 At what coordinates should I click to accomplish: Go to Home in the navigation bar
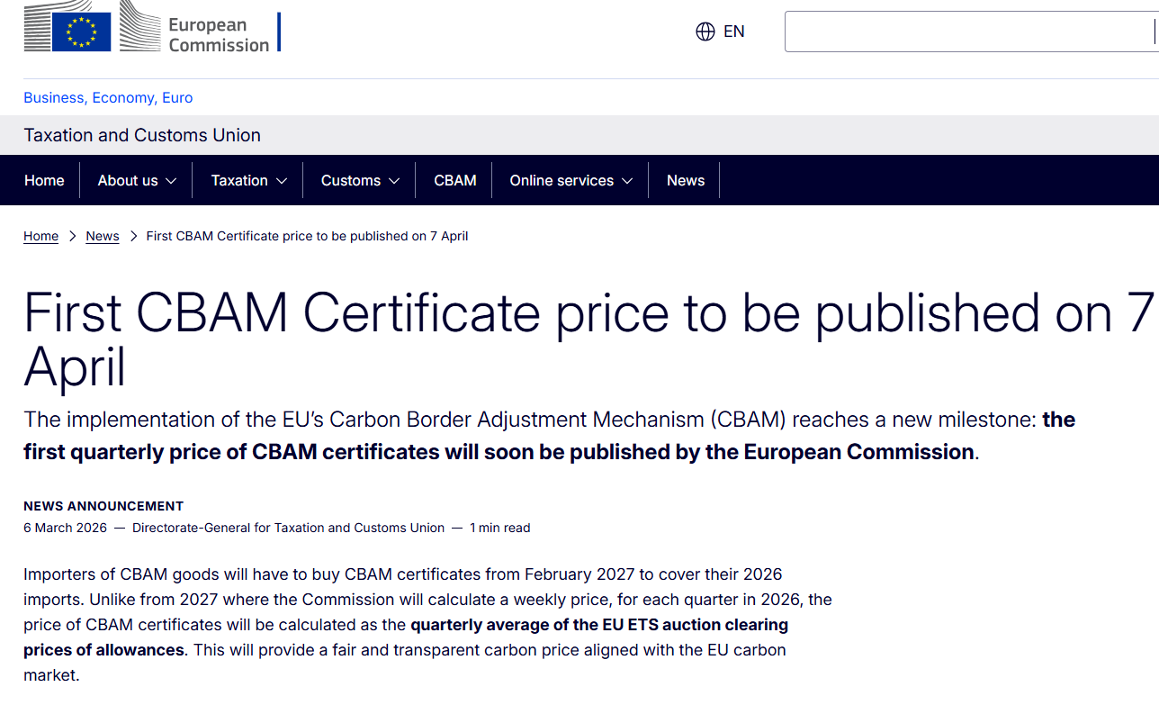(44, 180)
